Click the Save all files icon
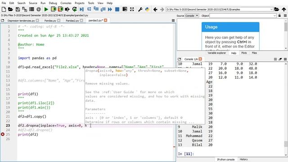The width and height of the screenshot is (288, 162). coord(25,9)
